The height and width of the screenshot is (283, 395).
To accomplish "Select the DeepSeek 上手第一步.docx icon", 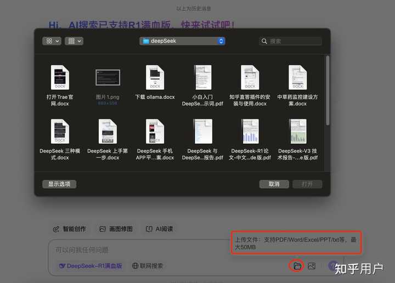I will (108, 131).
